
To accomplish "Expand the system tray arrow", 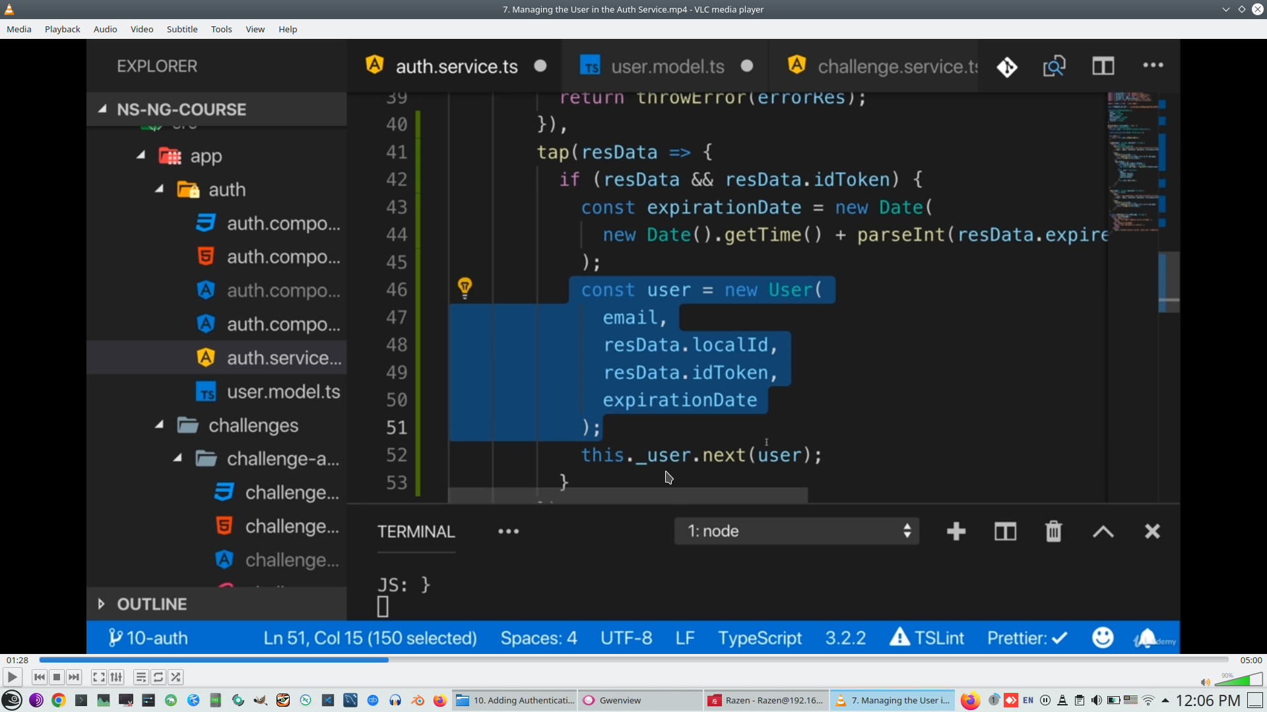I will [x=1165, y=700].
